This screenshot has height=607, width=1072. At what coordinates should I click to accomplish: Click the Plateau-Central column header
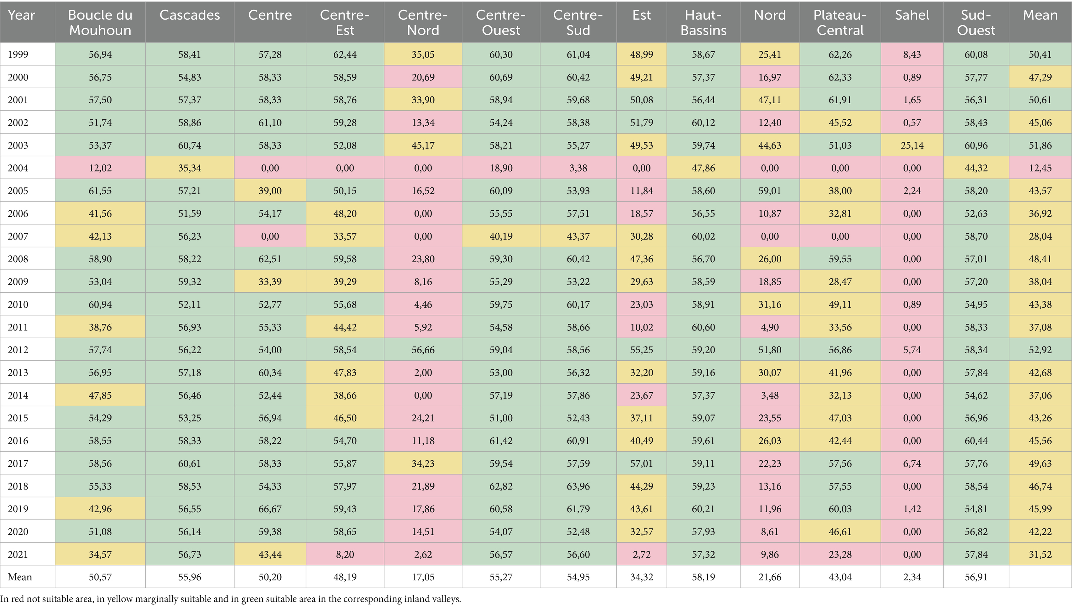coord(840,23)
